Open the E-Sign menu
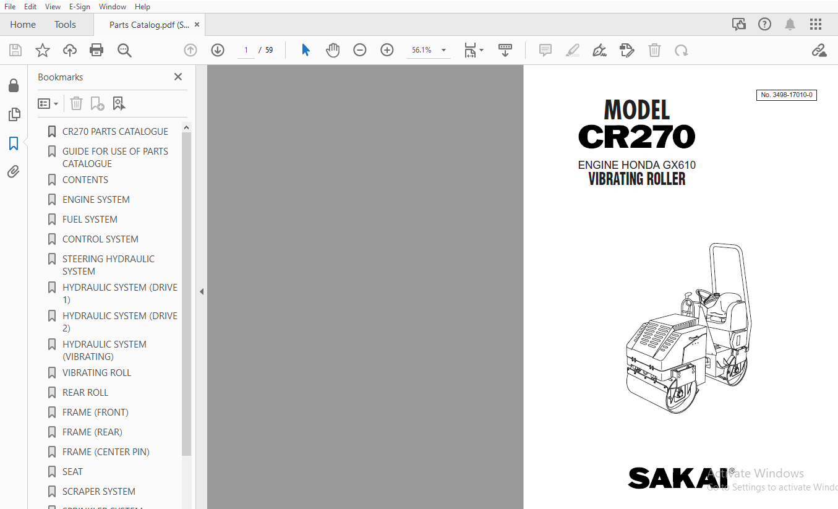 click(x=80, y=7)
